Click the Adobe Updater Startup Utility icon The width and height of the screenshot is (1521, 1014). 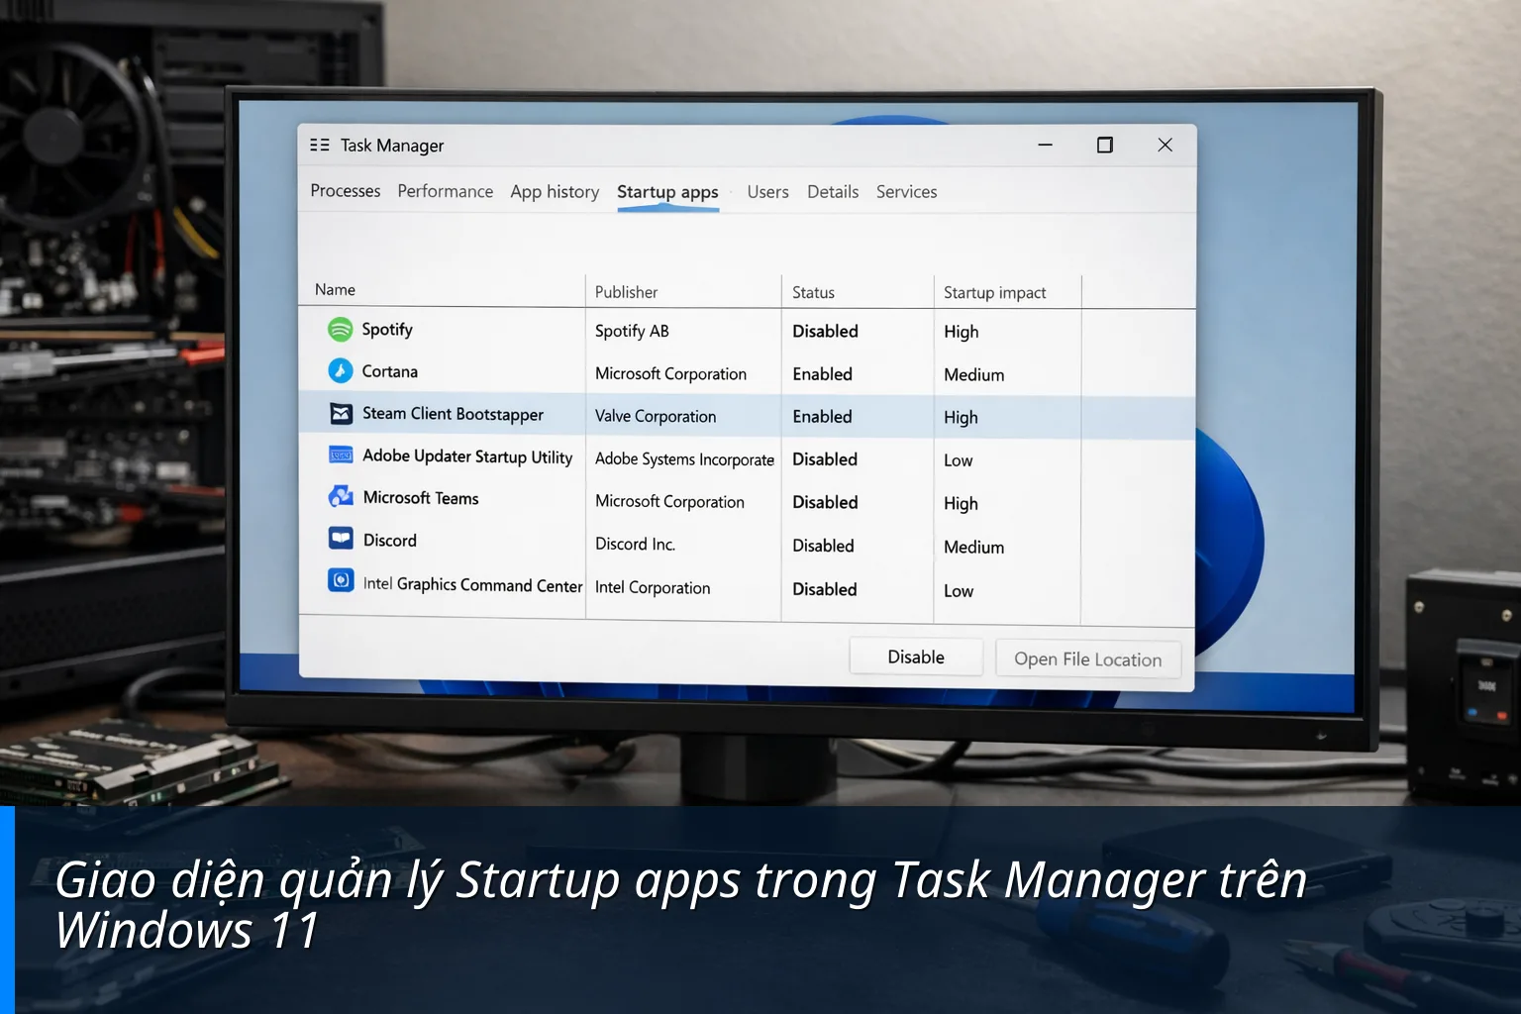(341, 455)
